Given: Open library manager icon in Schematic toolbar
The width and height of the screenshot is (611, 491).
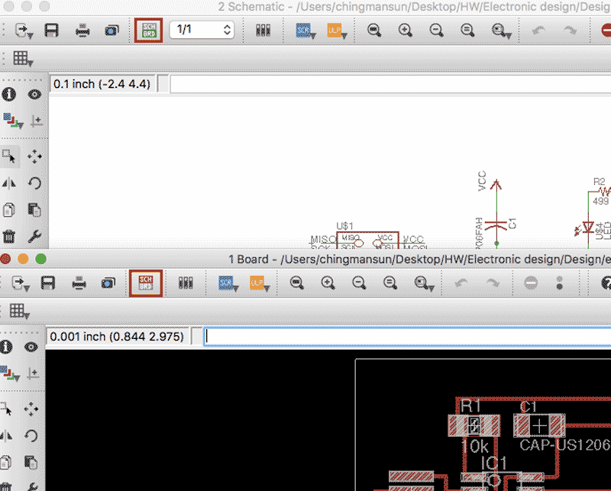Looking at the screenshot, I should click(x=263, y=30).
